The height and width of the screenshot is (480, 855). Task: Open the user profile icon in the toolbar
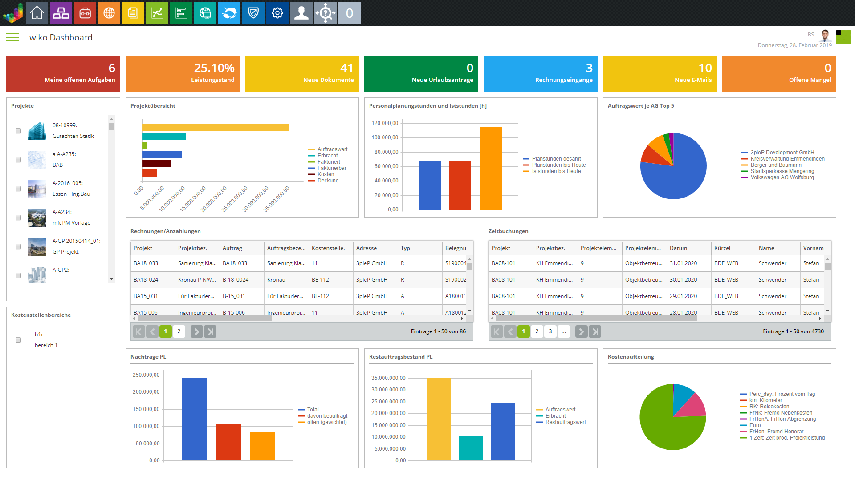[301, 13]
